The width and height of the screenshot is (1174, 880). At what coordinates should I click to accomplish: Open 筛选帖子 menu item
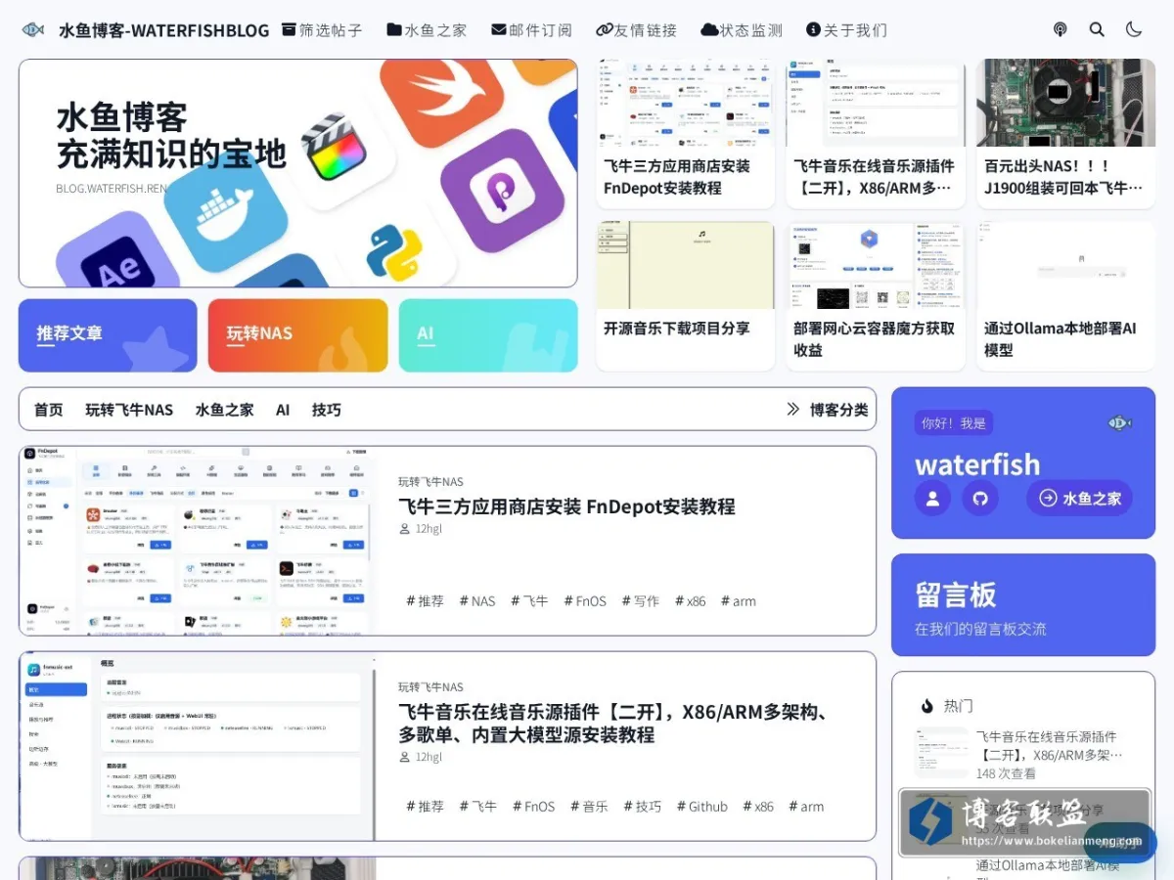[x=322, y=30]
